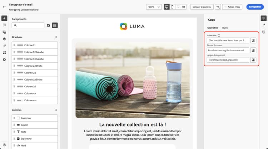Click the back arrow next to Concepteur d'e-mail

tap(4, 7)
